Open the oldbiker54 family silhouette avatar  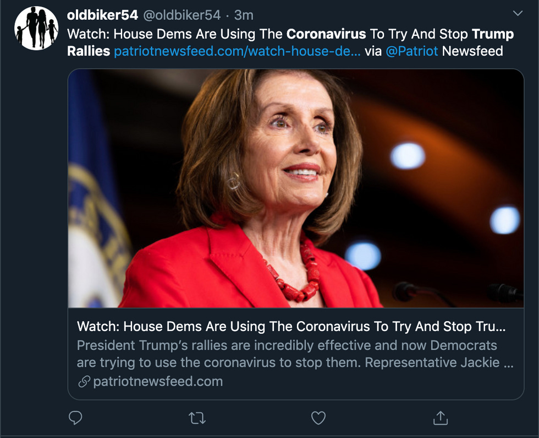tap(36, 28)
